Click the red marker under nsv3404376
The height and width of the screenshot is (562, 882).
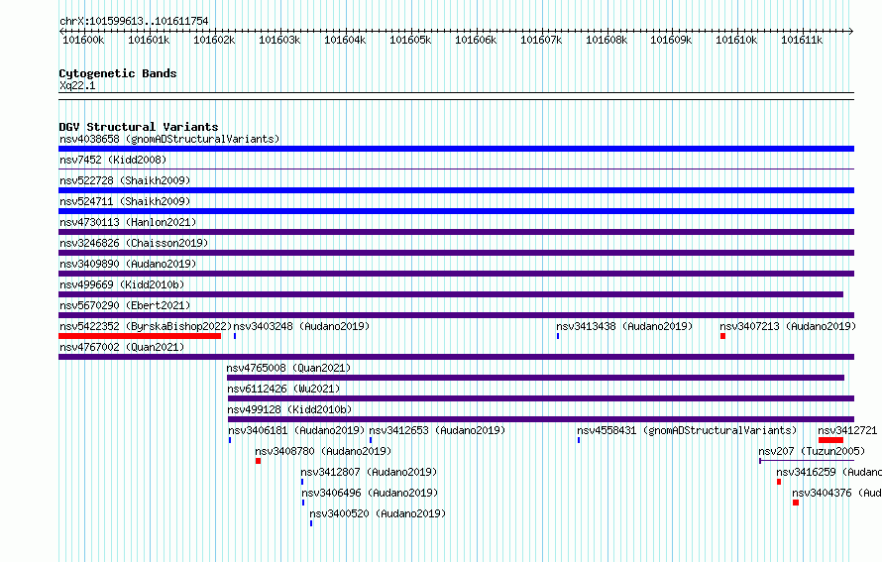point(796,503)
